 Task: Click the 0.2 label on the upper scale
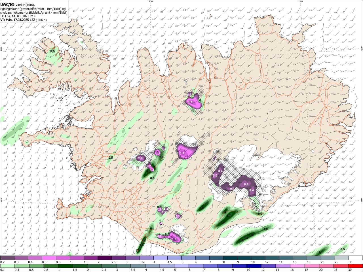(2, 262)
